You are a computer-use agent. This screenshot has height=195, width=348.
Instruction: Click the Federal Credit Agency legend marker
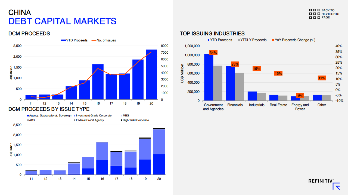(x=74, y=120)
